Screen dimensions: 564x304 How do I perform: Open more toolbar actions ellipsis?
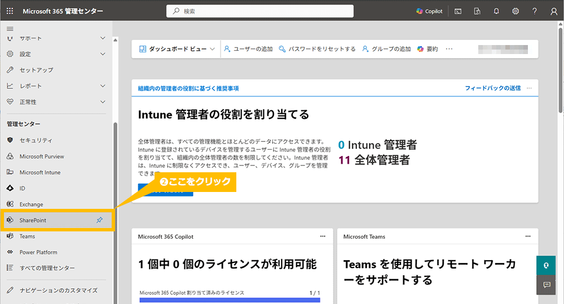tap(449, 49)
